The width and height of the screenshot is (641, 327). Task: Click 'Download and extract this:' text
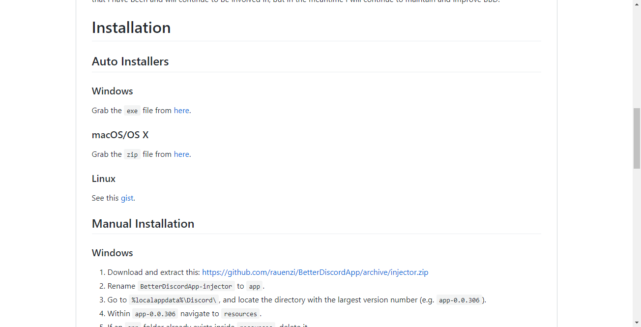pyautogui.click(x=154, y=272)
